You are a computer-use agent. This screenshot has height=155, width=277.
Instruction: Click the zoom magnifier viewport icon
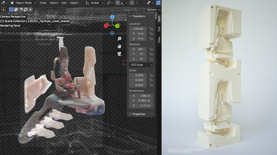120,39
